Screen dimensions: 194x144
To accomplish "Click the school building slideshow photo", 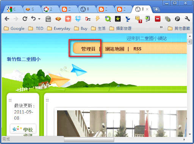I will click(122, 124).
